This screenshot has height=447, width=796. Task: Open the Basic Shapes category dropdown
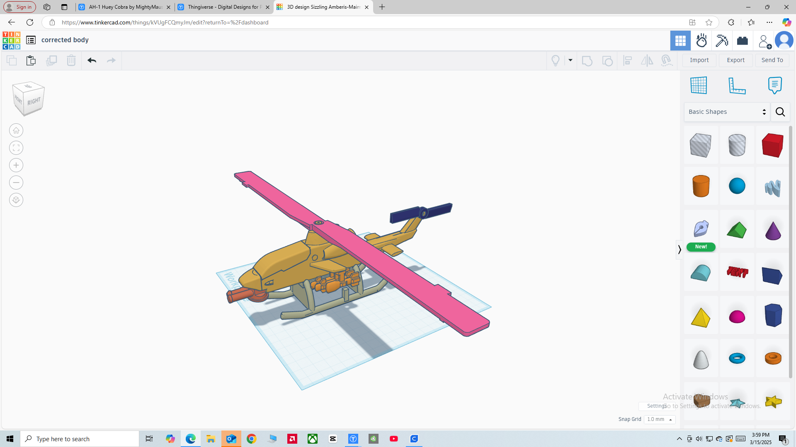[x=727, y=112]
